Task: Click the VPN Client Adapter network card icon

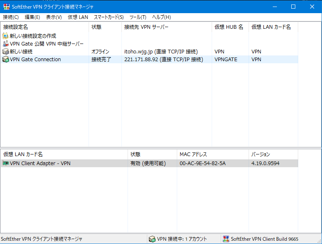Action: [5, 163]
